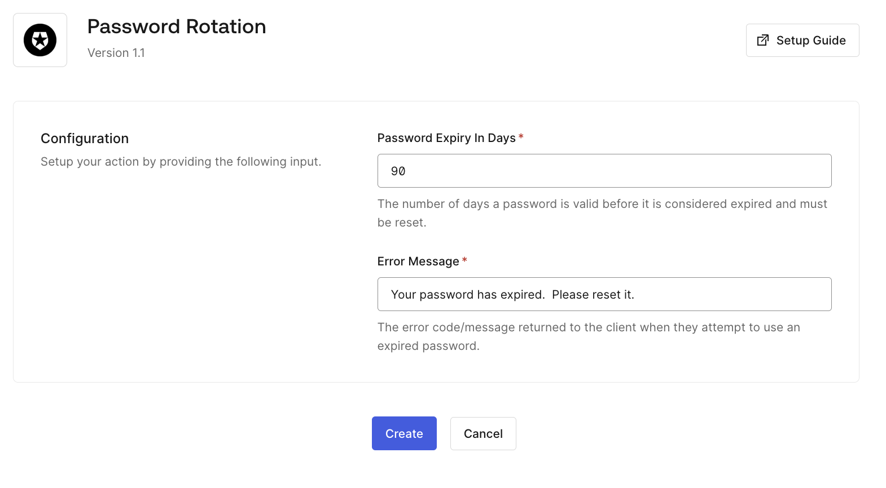Screen dimensions: 886x488
Task: Click the Error Message label
Action: tap(418, 261)
